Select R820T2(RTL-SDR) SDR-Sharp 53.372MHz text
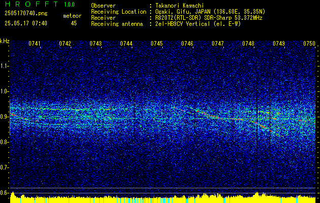The width and height of the screenshot is (320, 203). 209,18
